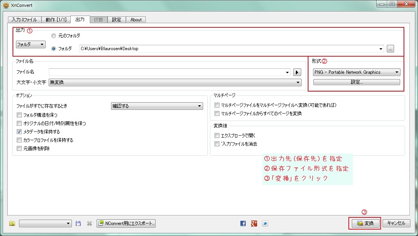Open preset selection dropdown at bottom left
Viewport: 418px width, 236px height.
(x=45, y=223)
